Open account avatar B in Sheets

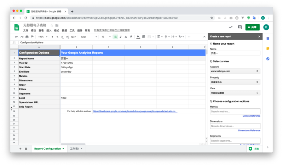[266, 27]
